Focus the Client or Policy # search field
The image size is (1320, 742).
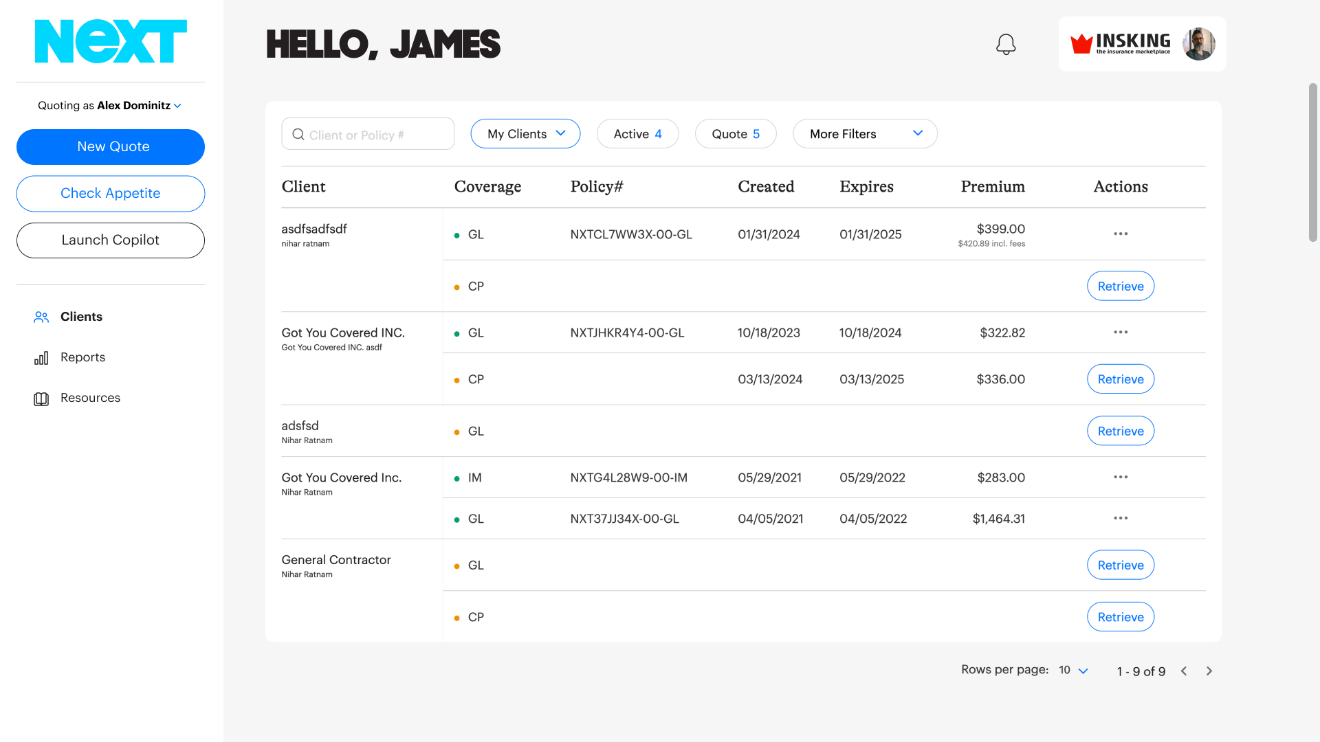[368, 134]
